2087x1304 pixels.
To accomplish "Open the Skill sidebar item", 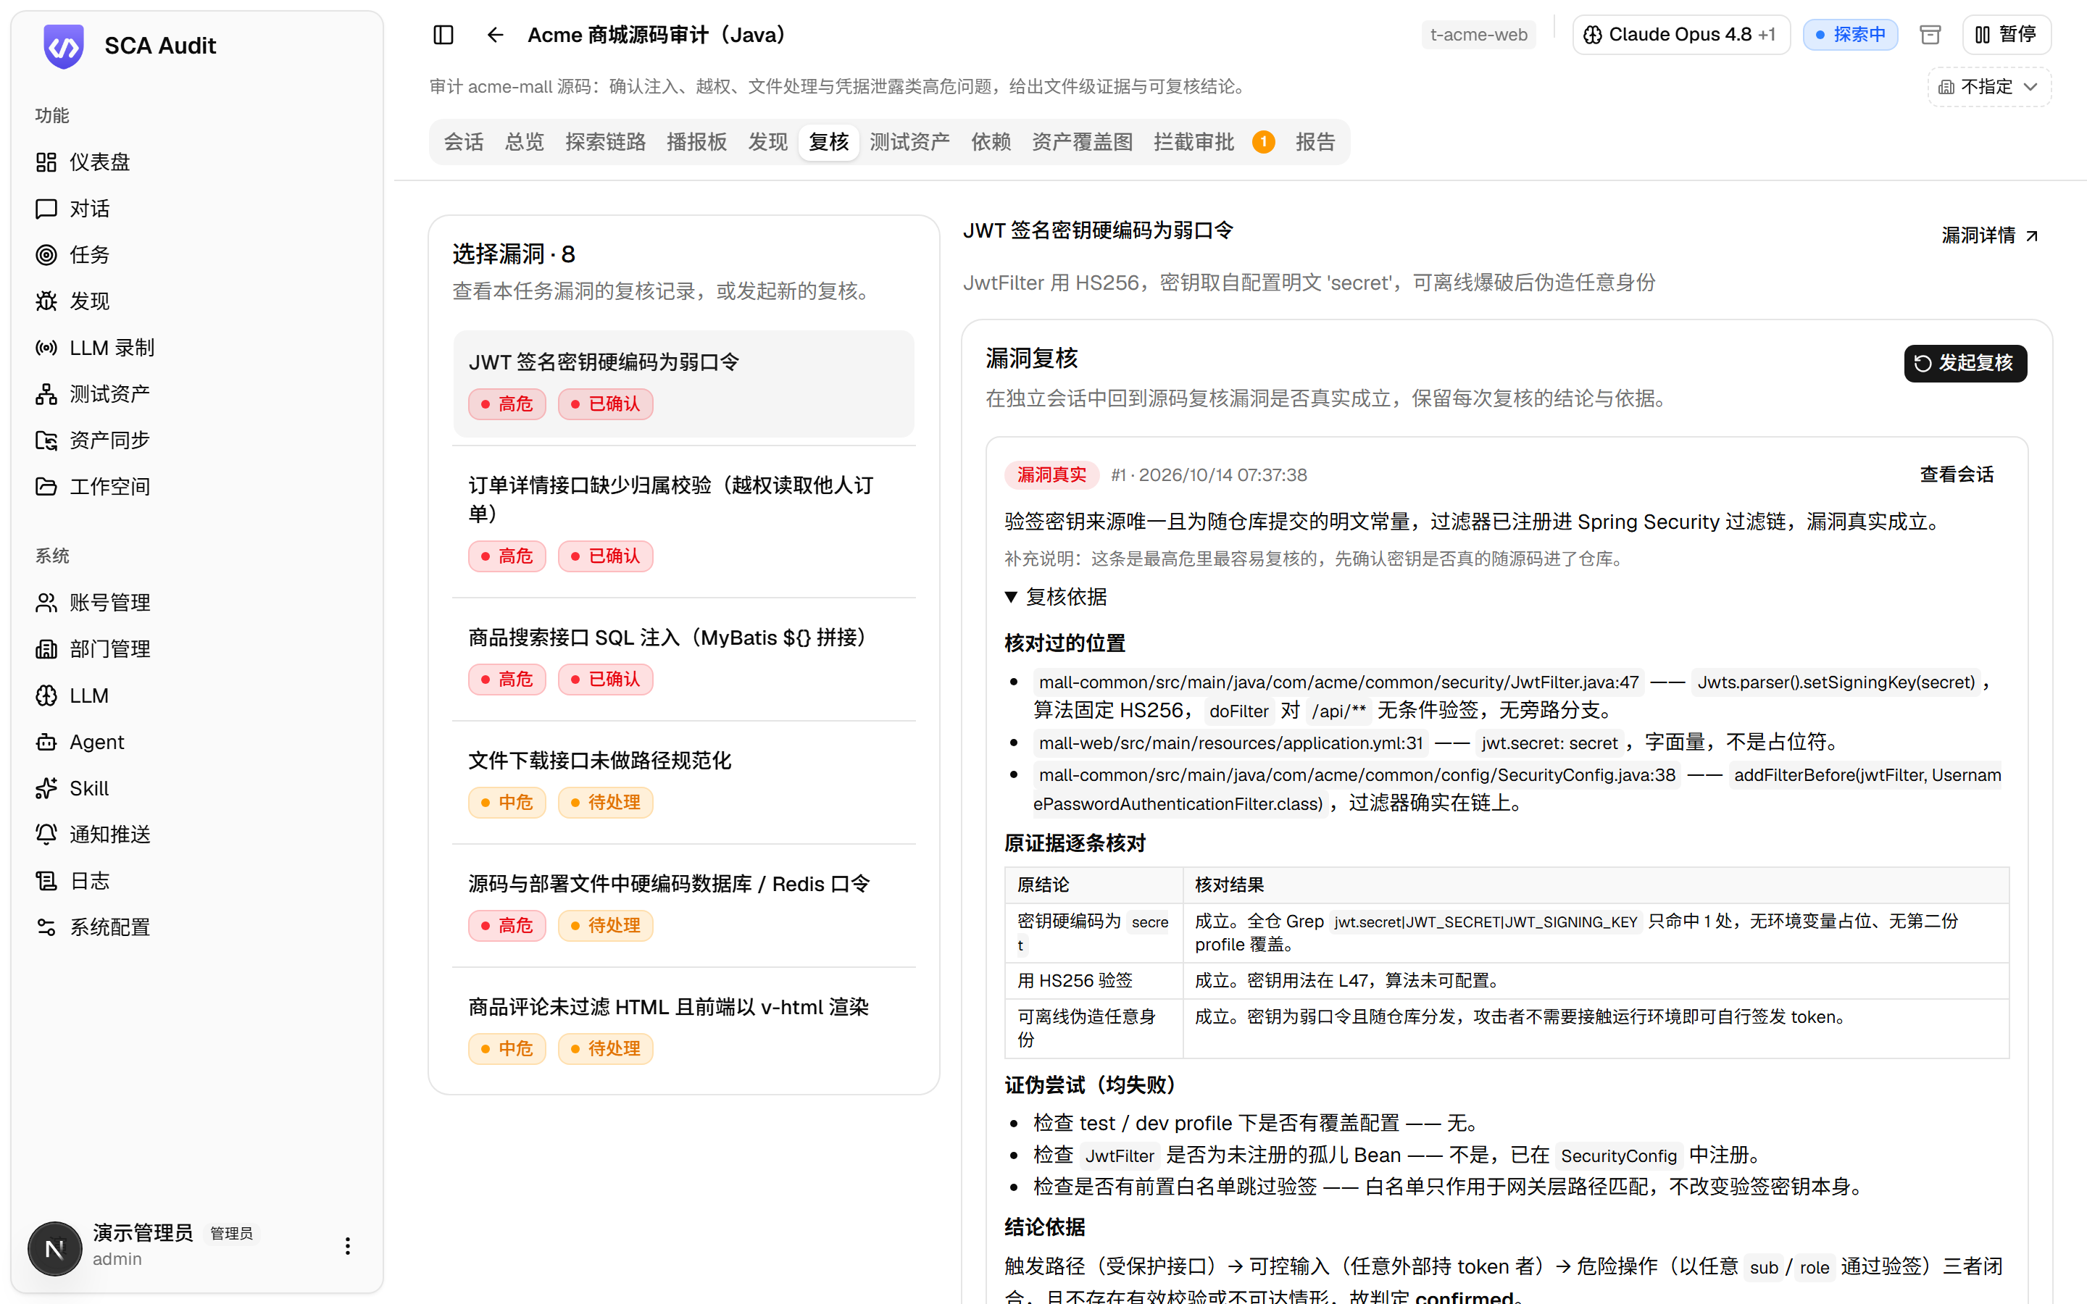I will click(196, 788).
